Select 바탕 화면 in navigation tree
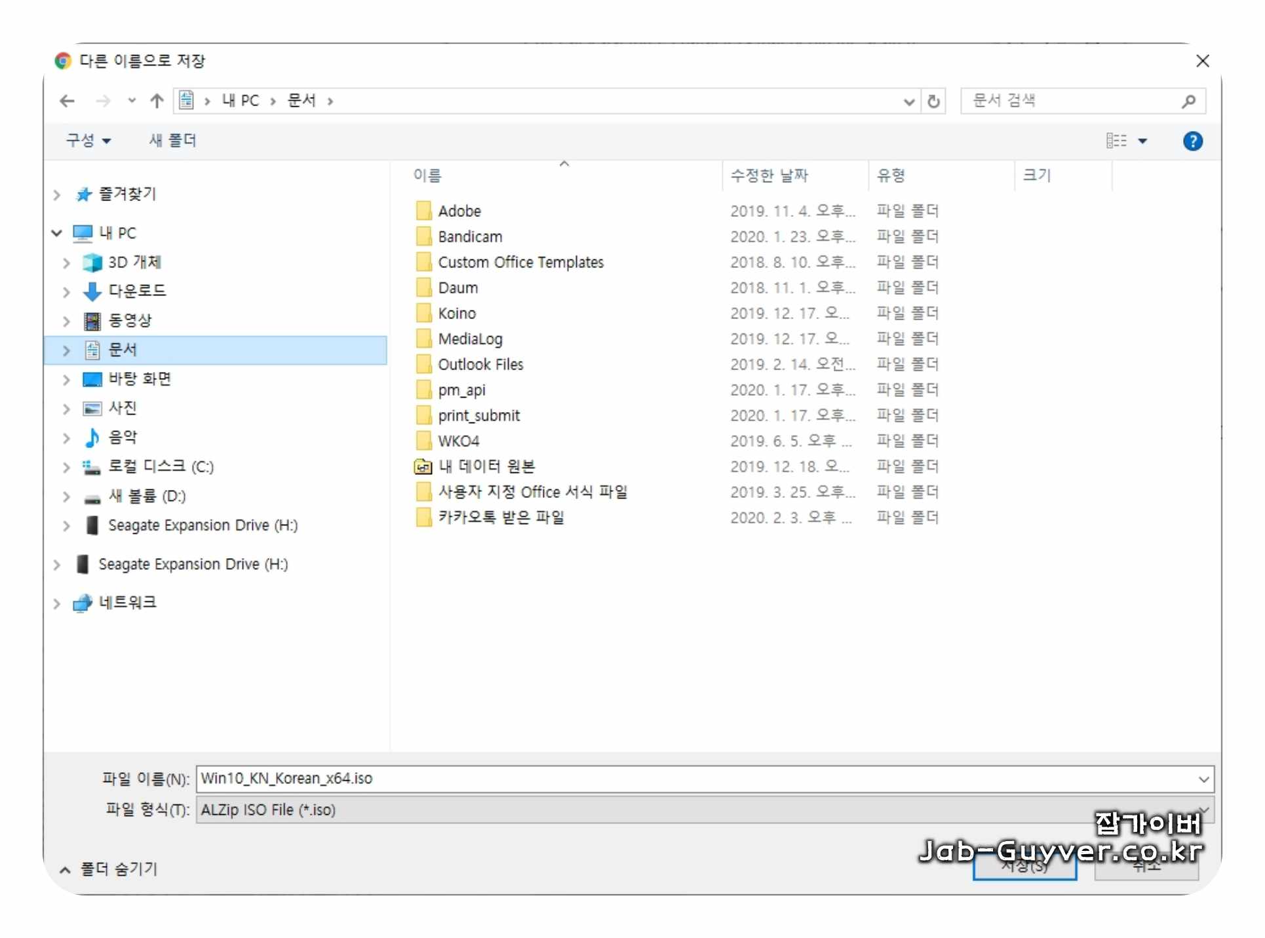This screenshot has width=1265, height=938. pyautogui.click(x=140, y=379)
